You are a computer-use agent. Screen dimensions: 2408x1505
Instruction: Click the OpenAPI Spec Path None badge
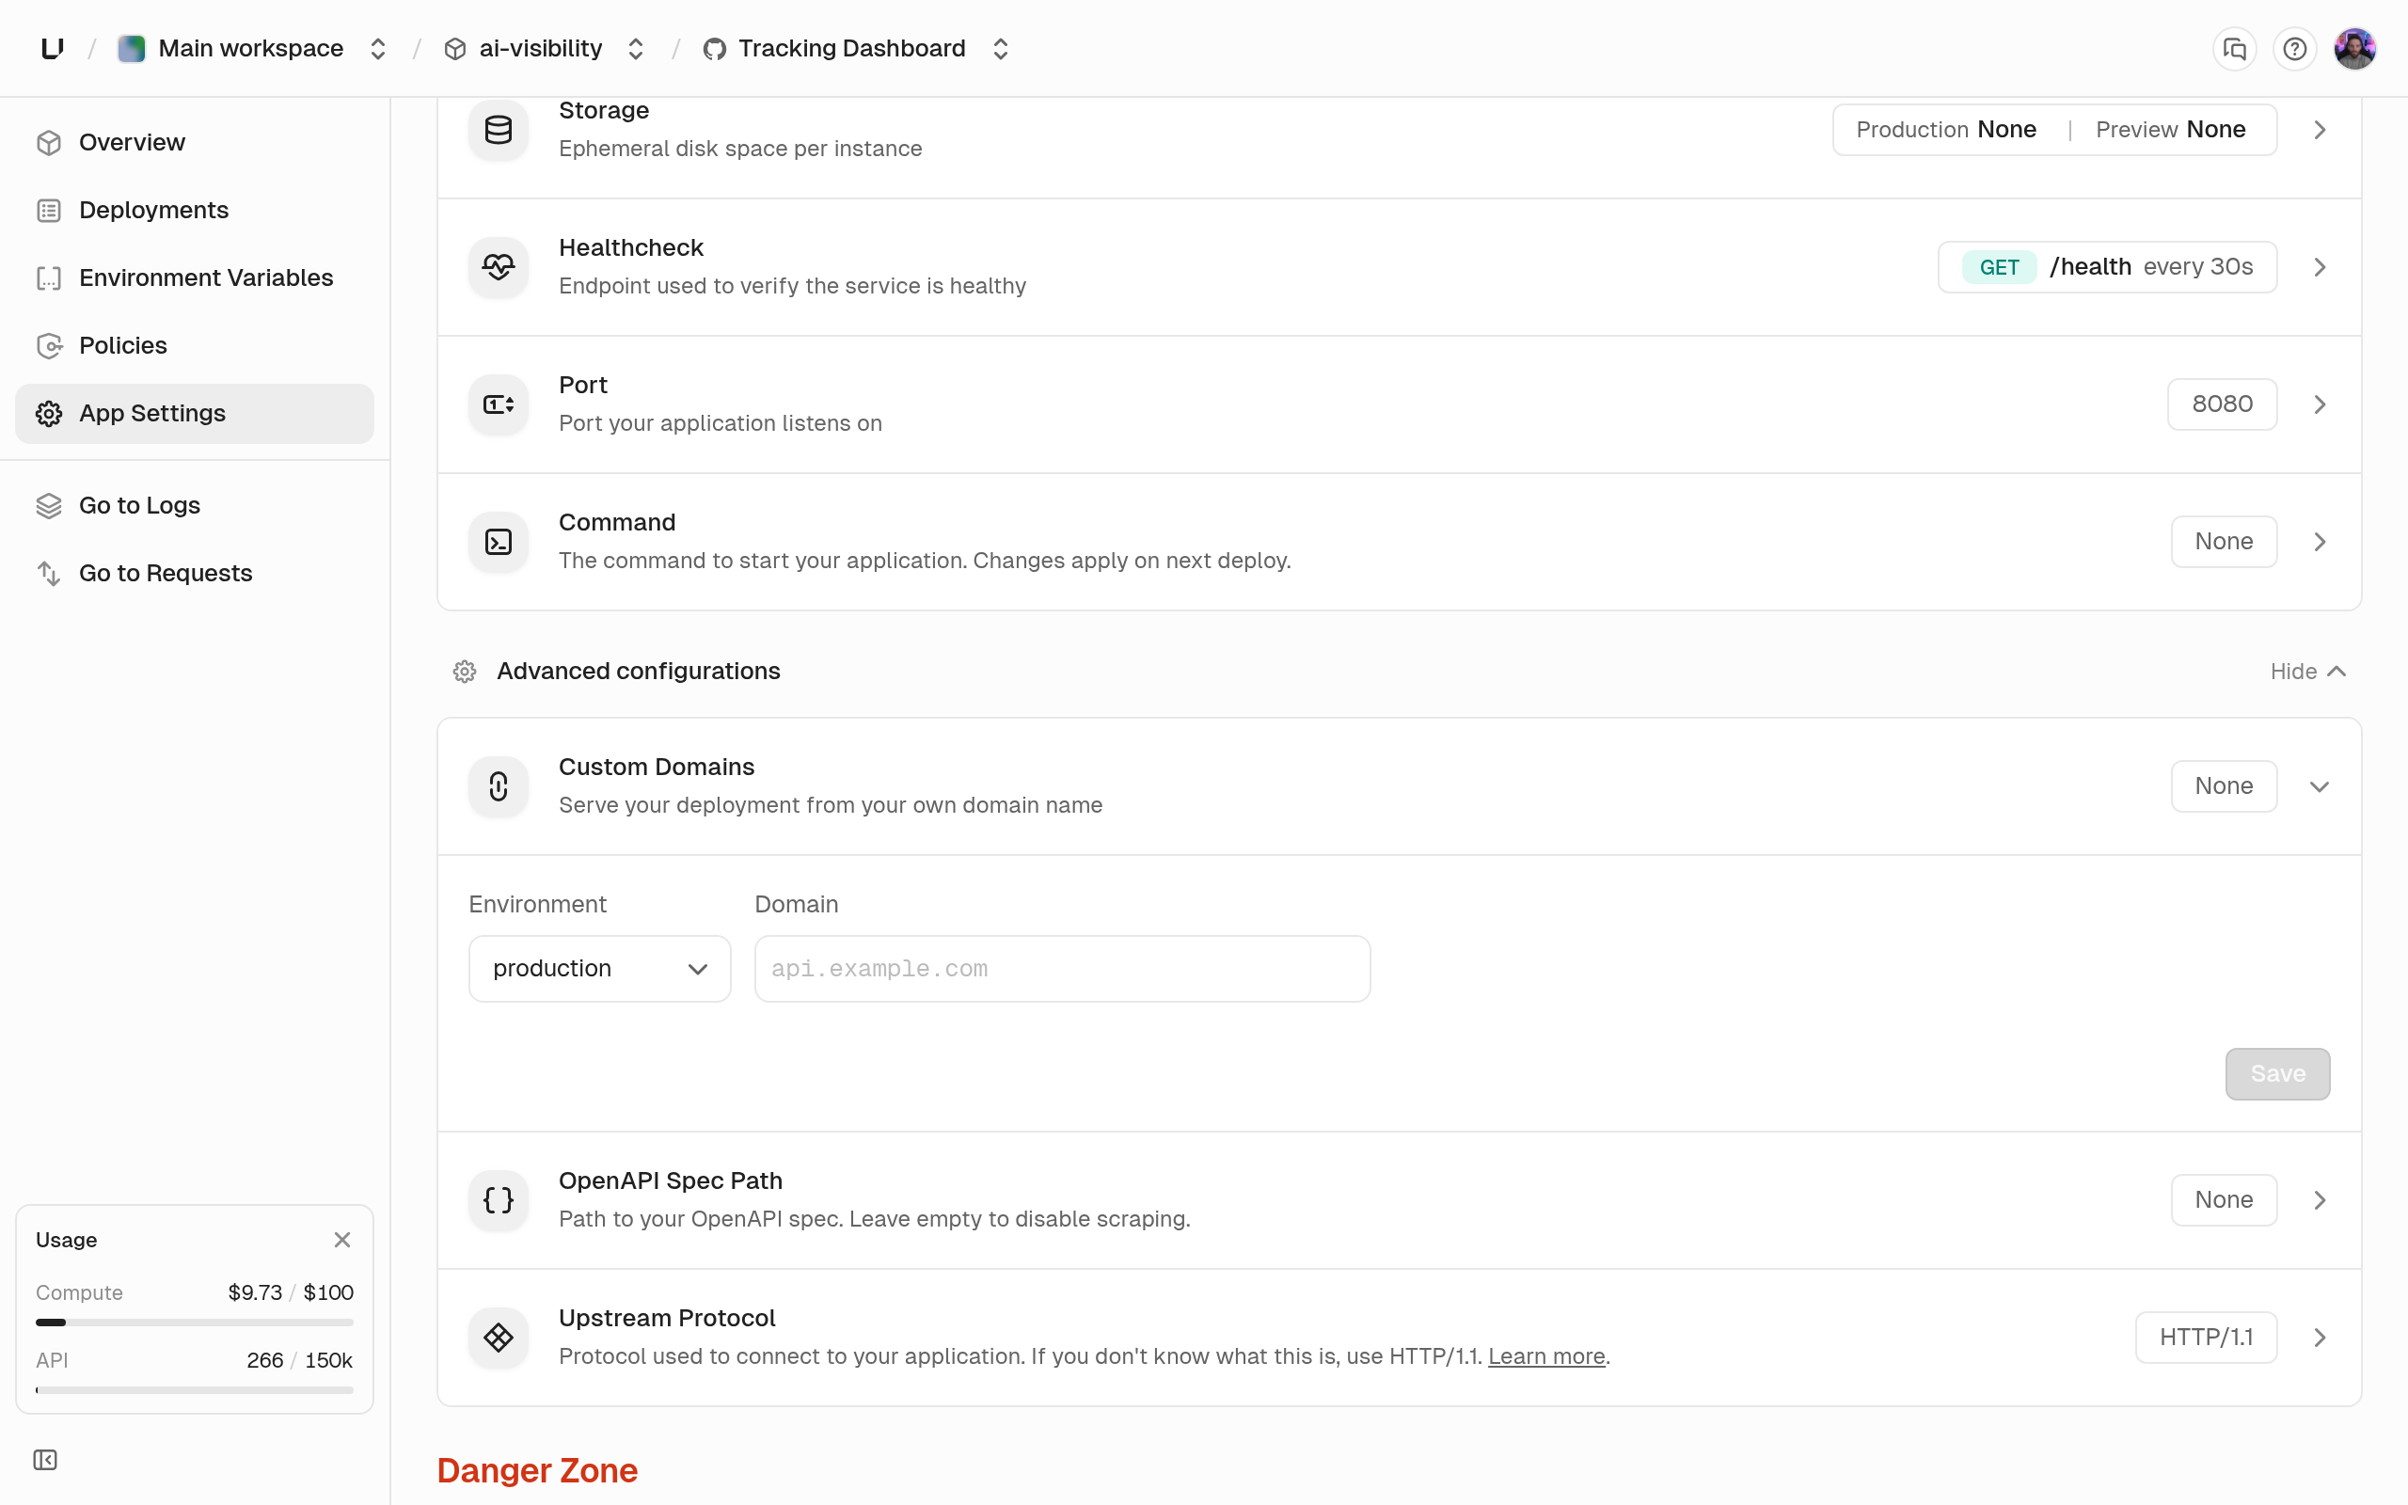(2224, 1200)
